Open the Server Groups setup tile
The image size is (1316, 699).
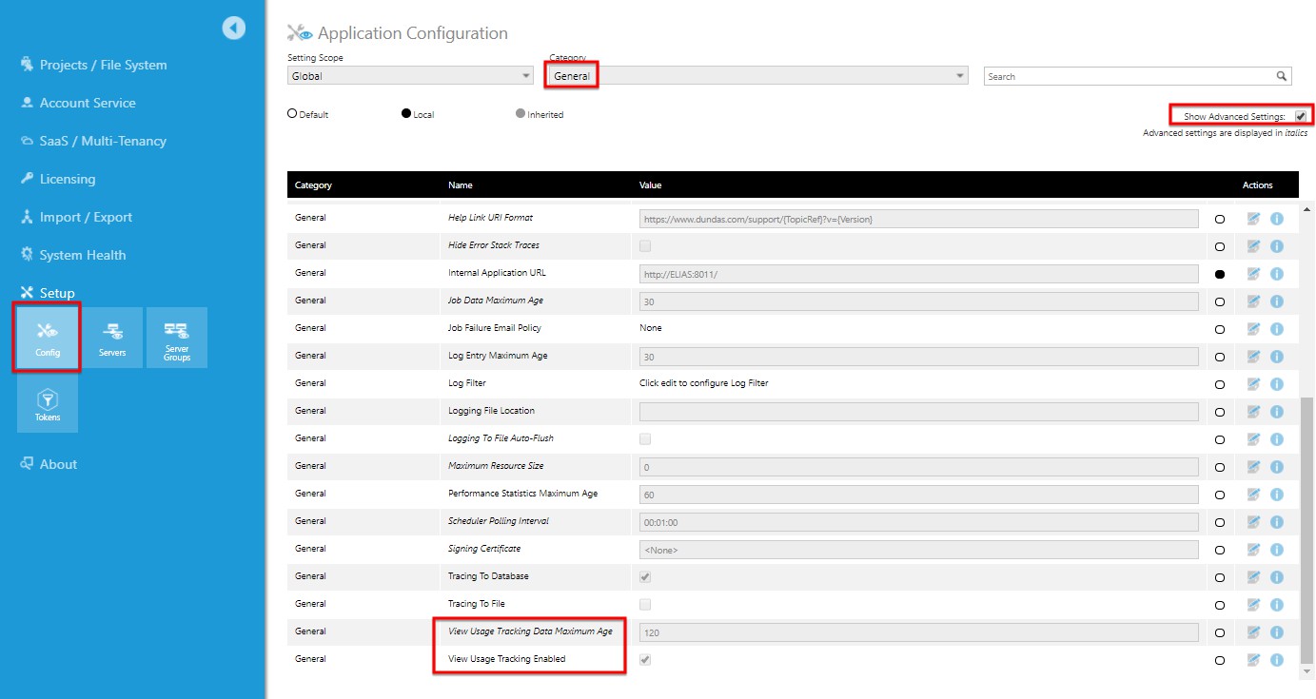(177, 338)
